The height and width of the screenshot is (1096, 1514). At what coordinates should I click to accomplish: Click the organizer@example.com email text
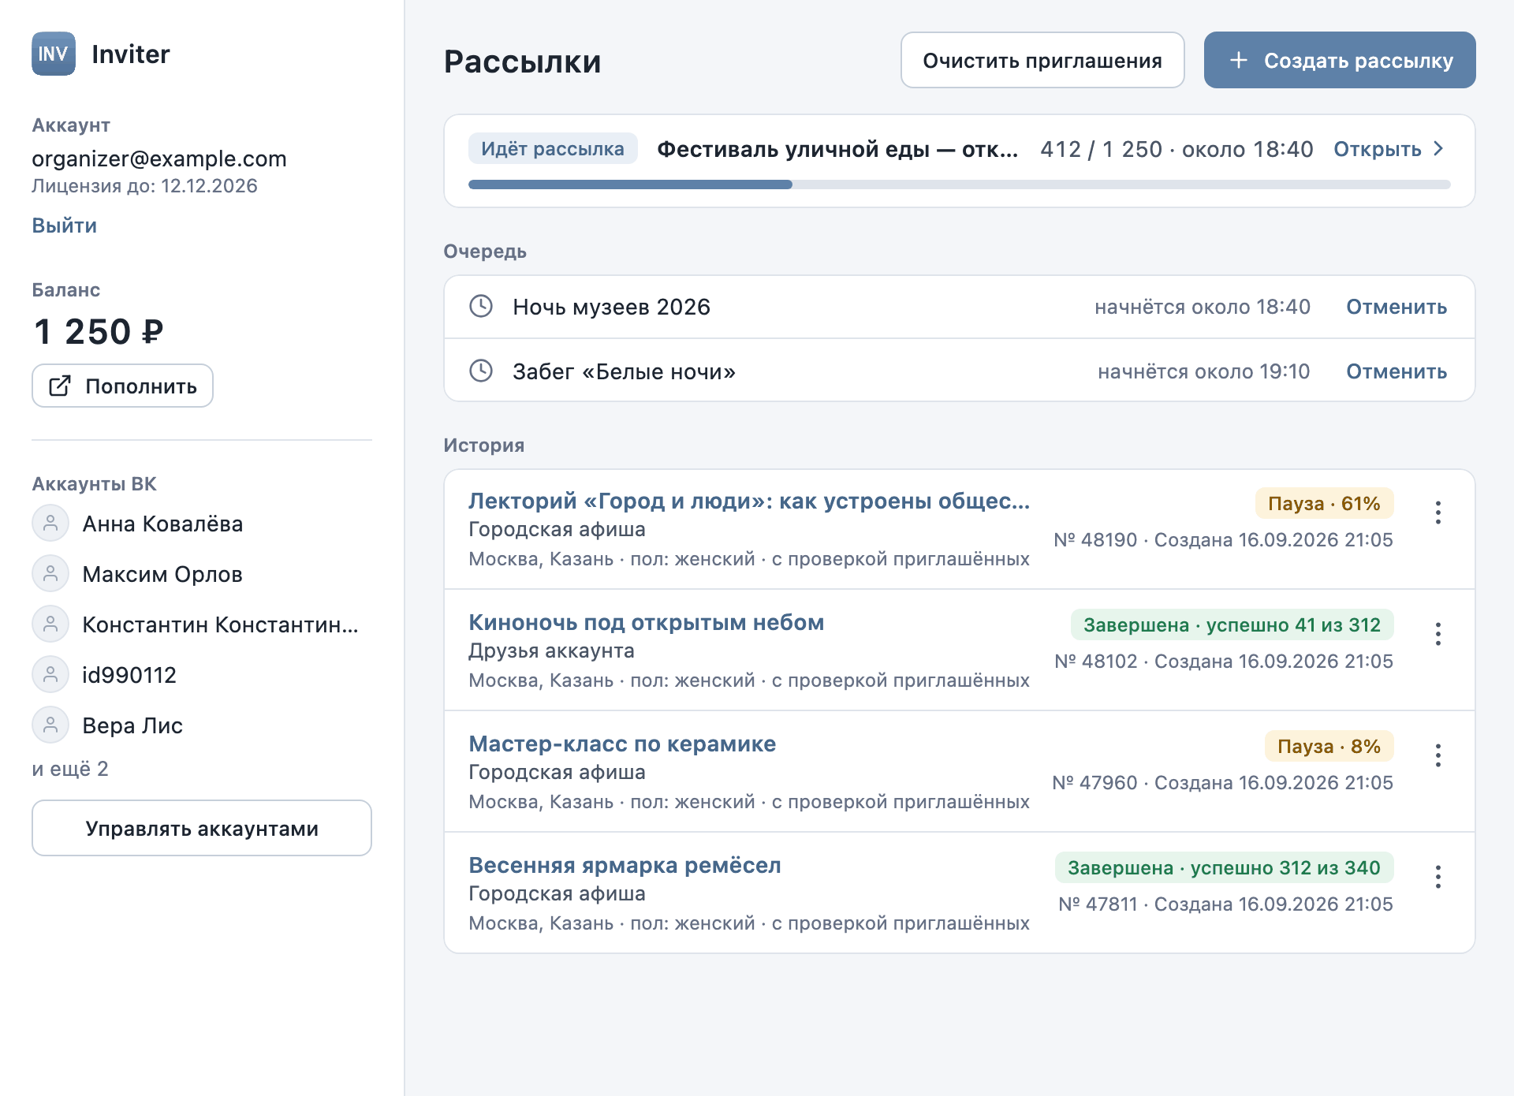(x=159, y=158)
